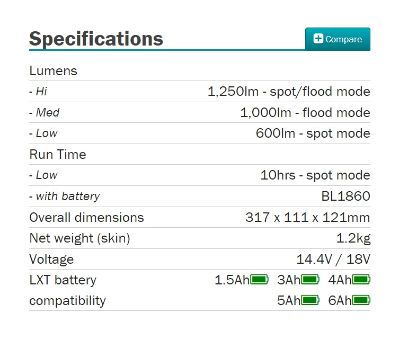Click the 5Ah battery icon
Image resolution: width=399 pixels, height=340 pixels.
tap(310, 301)
